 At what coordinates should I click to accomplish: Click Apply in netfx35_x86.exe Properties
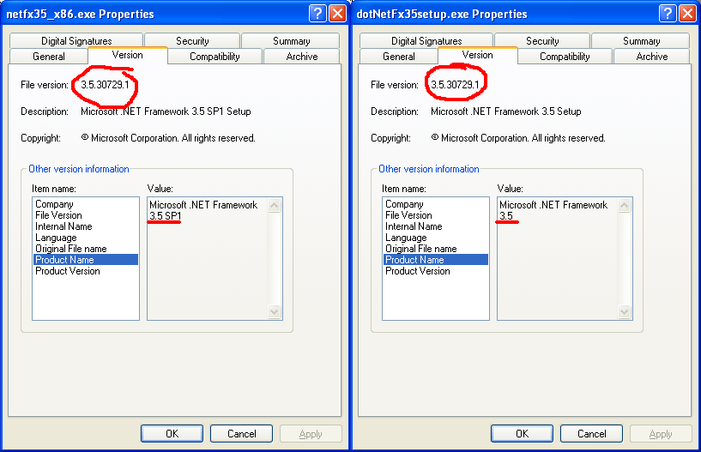tap(311, 434)
